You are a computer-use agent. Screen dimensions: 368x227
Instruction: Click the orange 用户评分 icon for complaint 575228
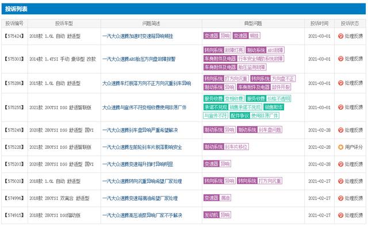coord(340,147)
